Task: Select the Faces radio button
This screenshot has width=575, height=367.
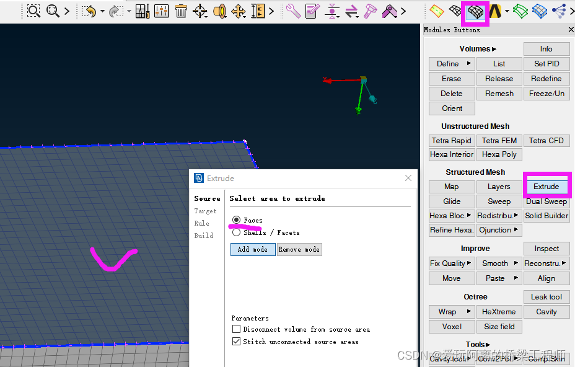Action: (237, 220)
